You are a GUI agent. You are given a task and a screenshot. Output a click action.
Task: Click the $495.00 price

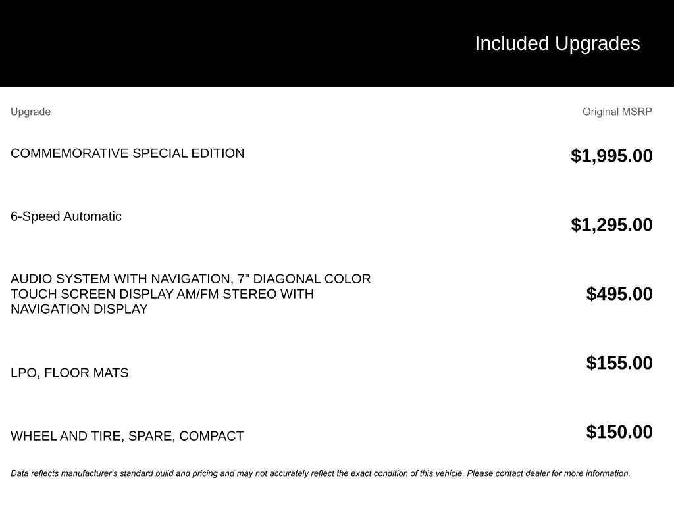tap(619, 294)
